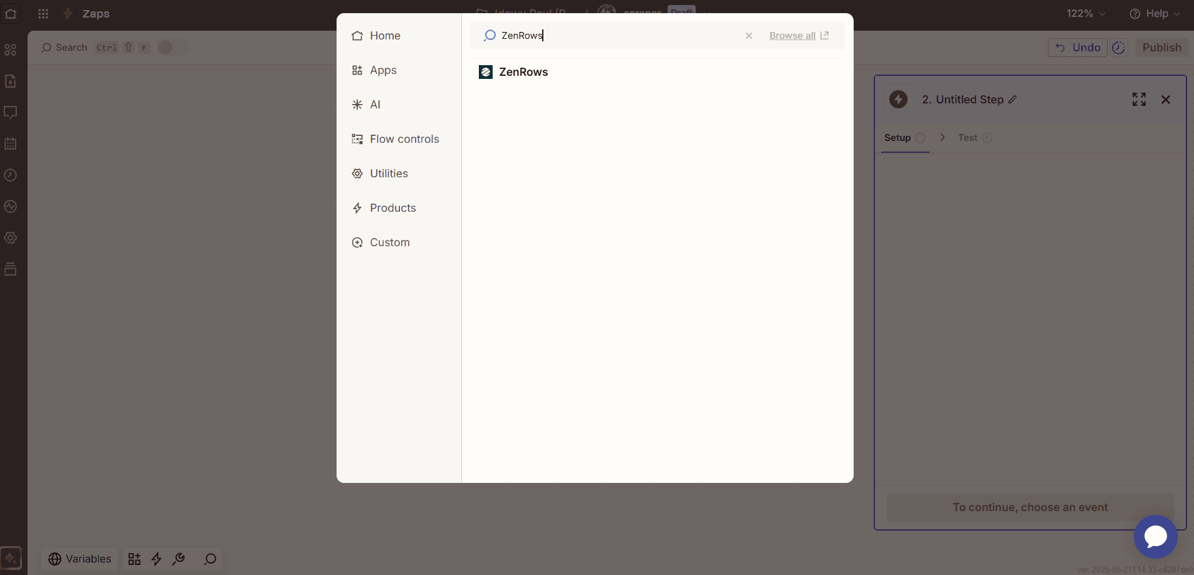Open the left sidebar versions stack icon
The height and width of the screenshot is (575, 1194).
pos(11,269)
